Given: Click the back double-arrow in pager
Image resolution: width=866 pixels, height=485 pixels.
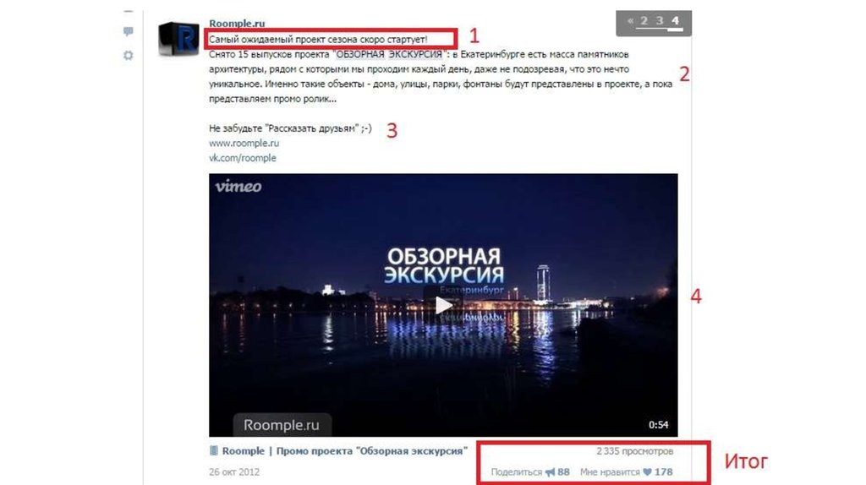Looking at the screenshot, I should [x=630, y=21].
